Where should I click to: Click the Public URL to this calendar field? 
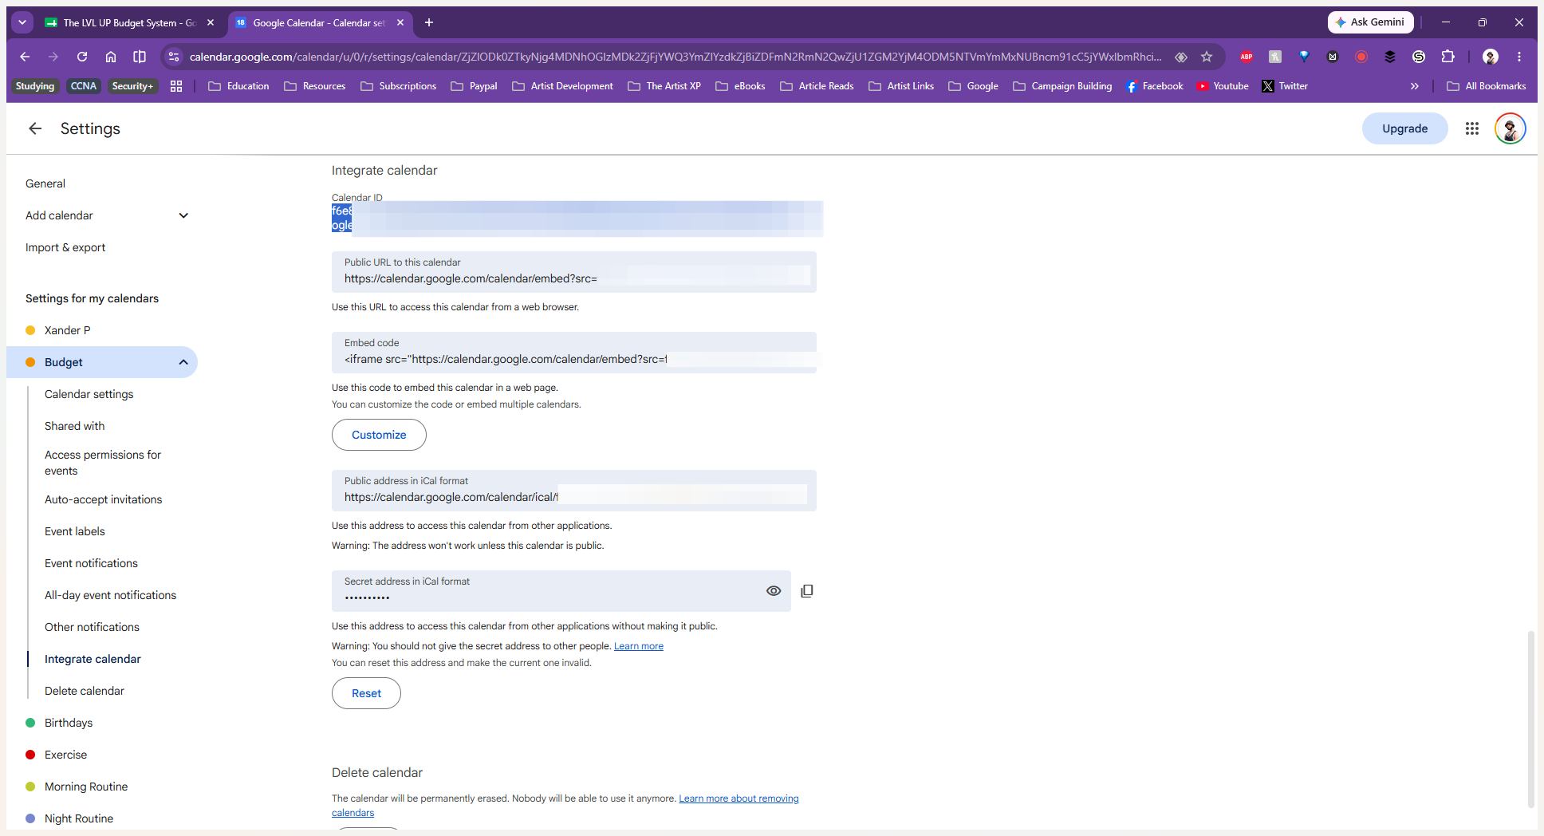click(x=574, y=272)
